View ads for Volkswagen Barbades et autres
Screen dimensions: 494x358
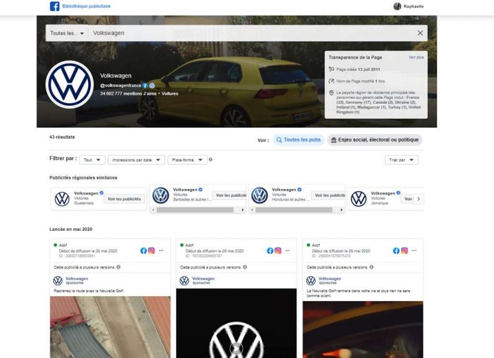click(230, 196)
